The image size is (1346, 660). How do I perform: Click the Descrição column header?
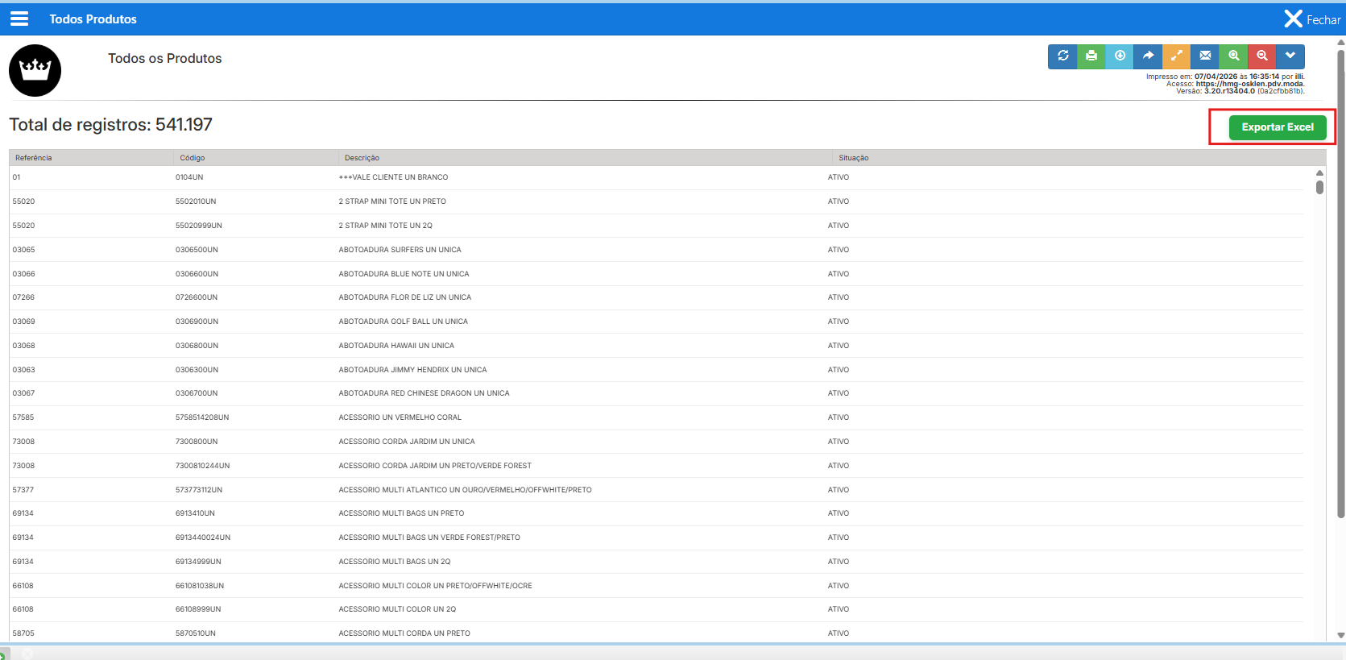coord(362,158)
